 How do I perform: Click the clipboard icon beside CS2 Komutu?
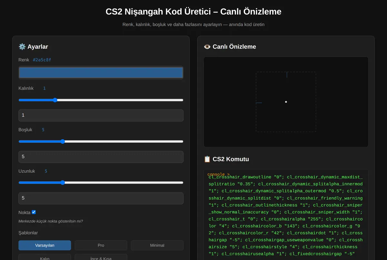click(207, 159)
